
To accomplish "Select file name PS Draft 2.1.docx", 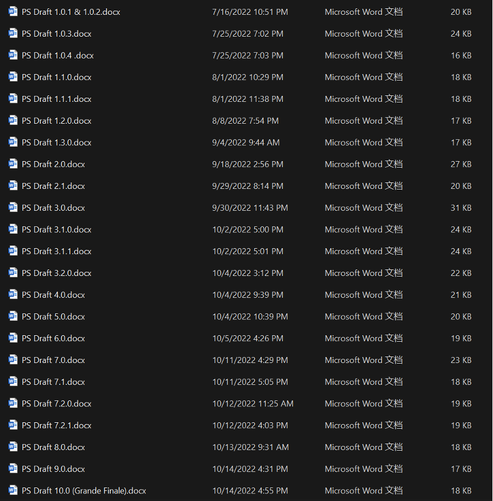I will [x=53, y=186].
